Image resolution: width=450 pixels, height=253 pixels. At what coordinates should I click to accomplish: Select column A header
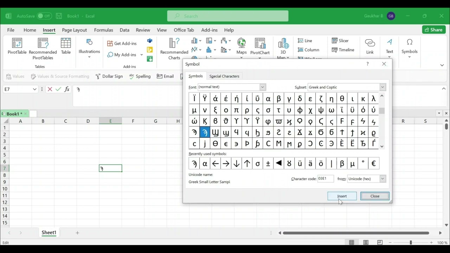(x=20, y=121)
